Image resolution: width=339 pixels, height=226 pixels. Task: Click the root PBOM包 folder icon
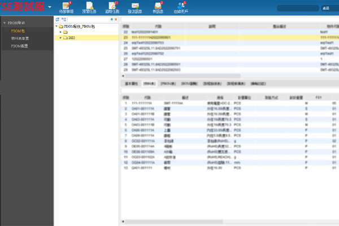pos(61,27)
